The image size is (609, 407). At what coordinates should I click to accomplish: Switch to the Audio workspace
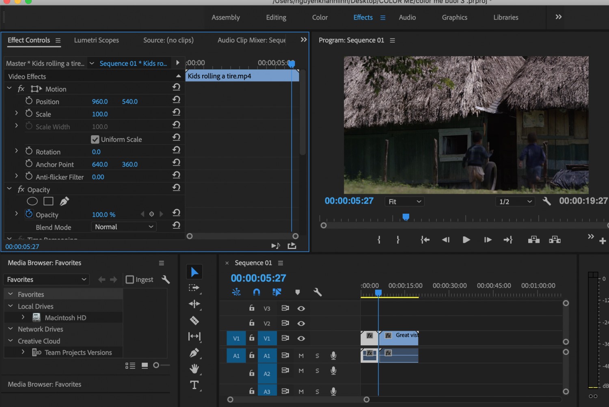[x=407, y=17]
